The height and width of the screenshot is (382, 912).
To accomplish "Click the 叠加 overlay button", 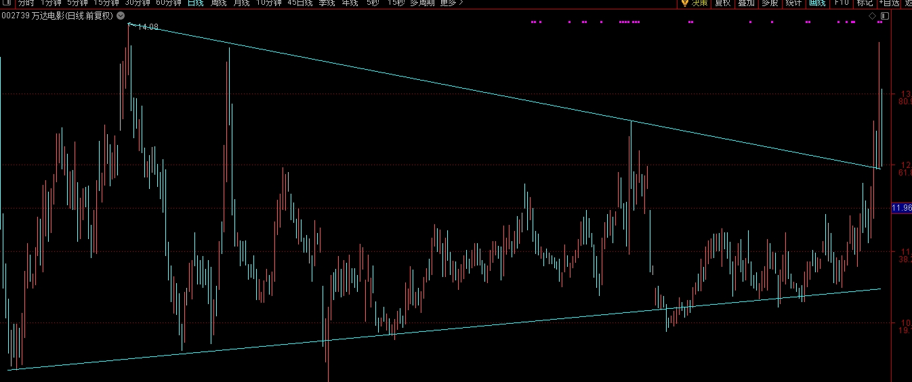I will [x=746, y=3].
